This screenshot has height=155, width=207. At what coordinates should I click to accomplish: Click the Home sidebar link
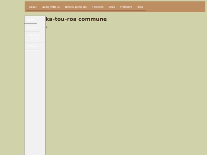pos(31,20)
